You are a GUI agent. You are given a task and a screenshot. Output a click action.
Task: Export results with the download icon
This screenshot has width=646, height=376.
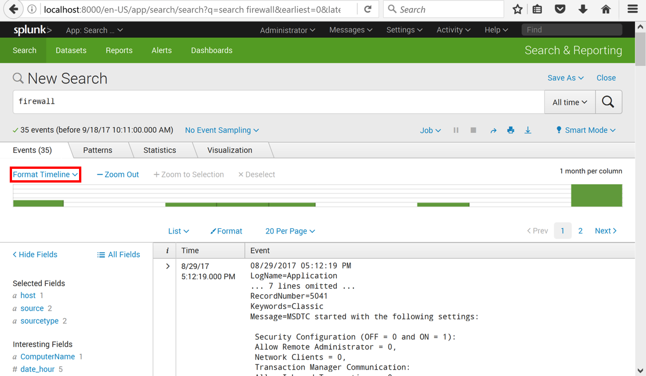tap(528, 130)
